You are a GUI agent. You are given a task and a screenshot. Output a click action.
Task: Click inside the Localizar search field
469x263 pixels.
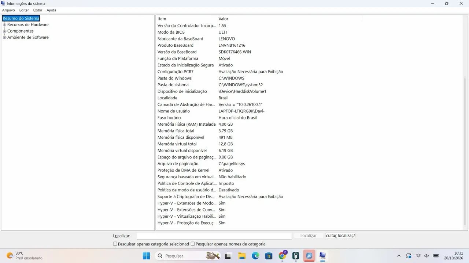(x=214, y=236)
